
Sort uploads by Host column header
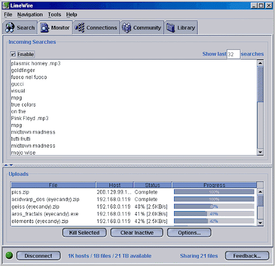(x=114, y=185)
